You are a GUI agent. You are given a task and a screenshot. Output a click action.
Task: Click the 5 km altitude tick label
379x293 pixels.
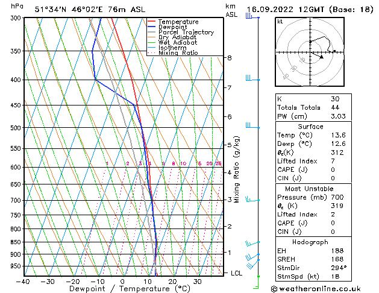coord(230,145)
